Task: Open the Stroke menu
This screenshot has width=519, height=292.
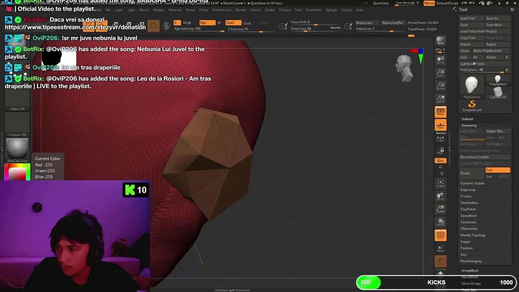Action: pos(270,10)
